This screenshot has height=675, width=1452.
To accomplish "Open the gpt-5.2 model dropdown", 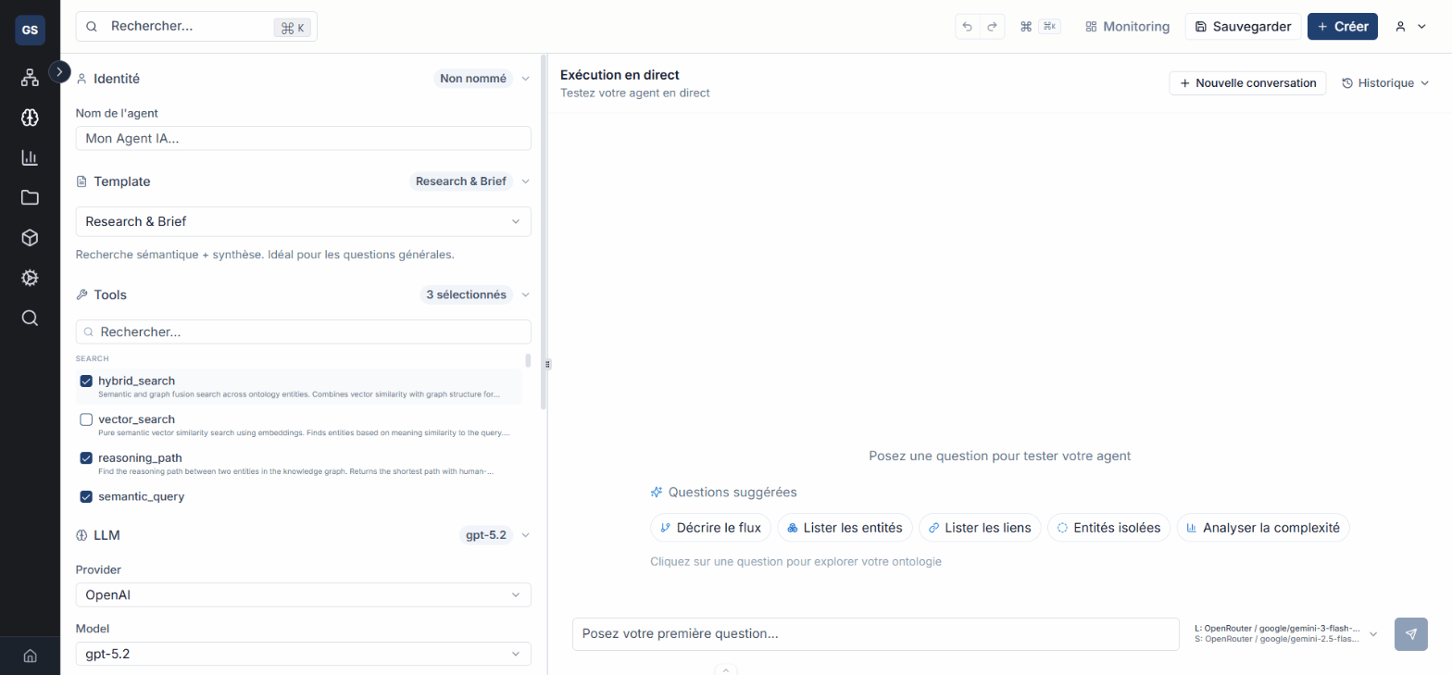I will pyautogui.click(x=303, y=654).
